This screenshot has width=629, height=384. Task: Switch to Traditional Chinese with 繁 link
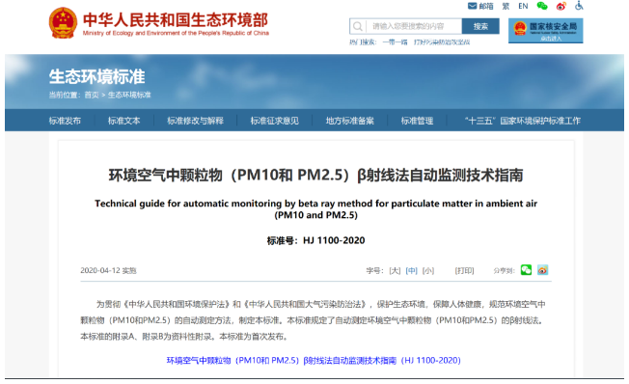[x=506, y=6]
